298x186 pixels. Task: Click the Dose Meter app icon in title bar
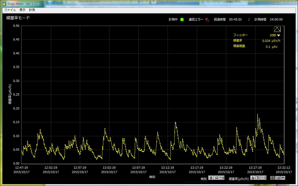pyautogui.click(x=4, y=3)
